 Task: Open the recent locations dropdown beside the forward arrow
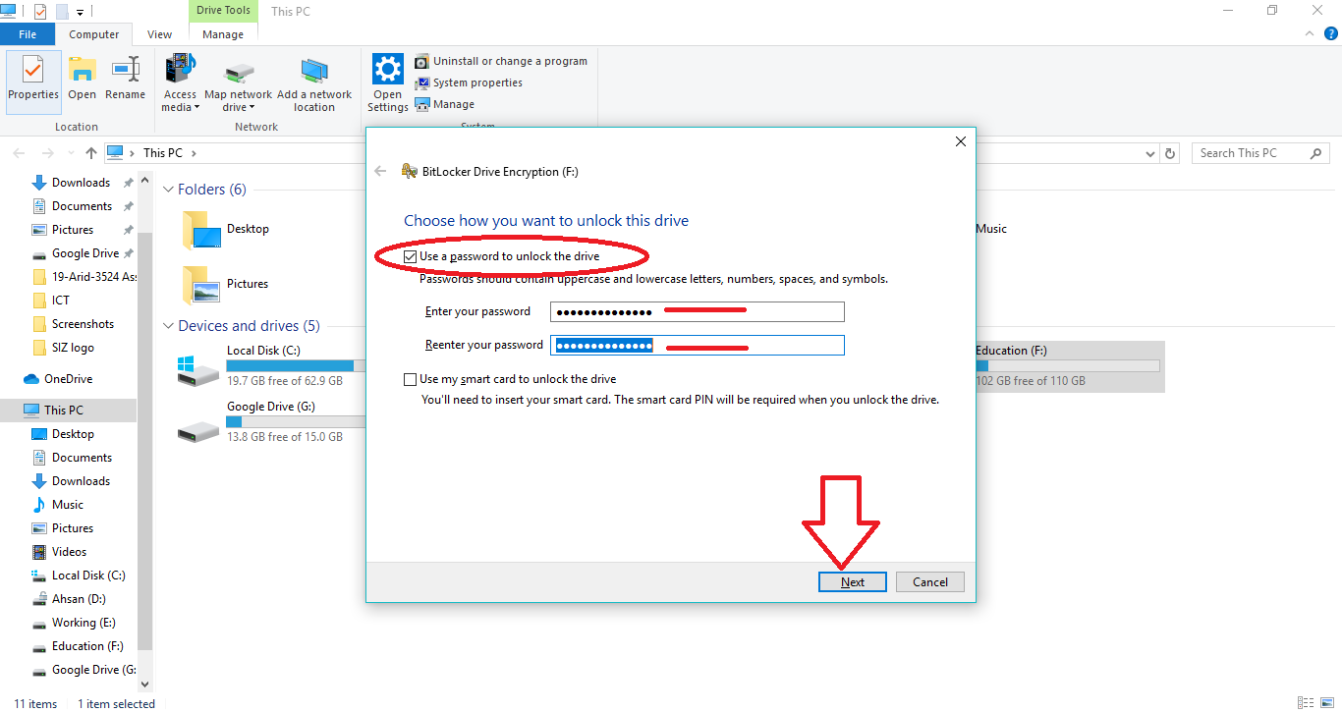(x=70, y=153)
